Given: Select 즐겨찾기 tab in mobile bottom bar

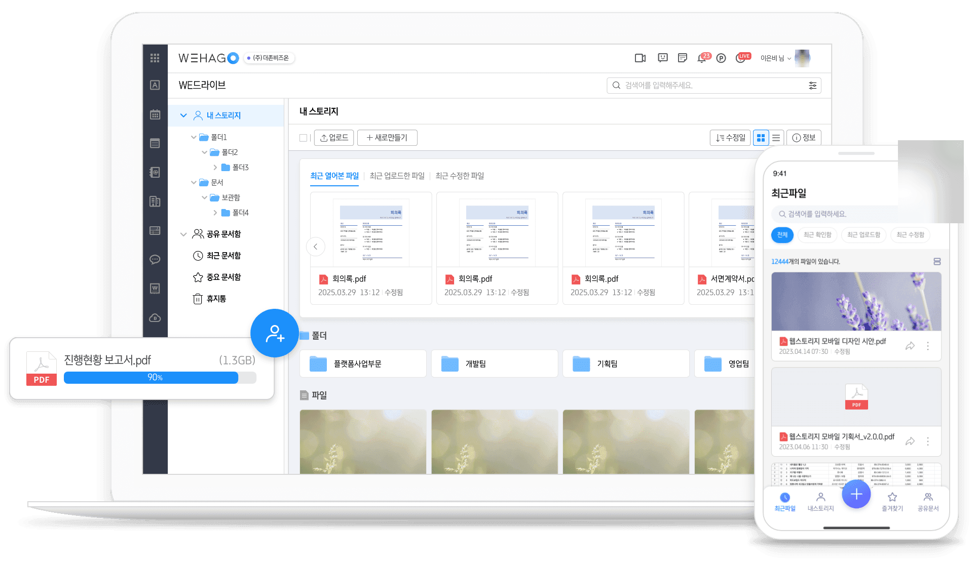Looking at the screenshot, I should (892, 501).
